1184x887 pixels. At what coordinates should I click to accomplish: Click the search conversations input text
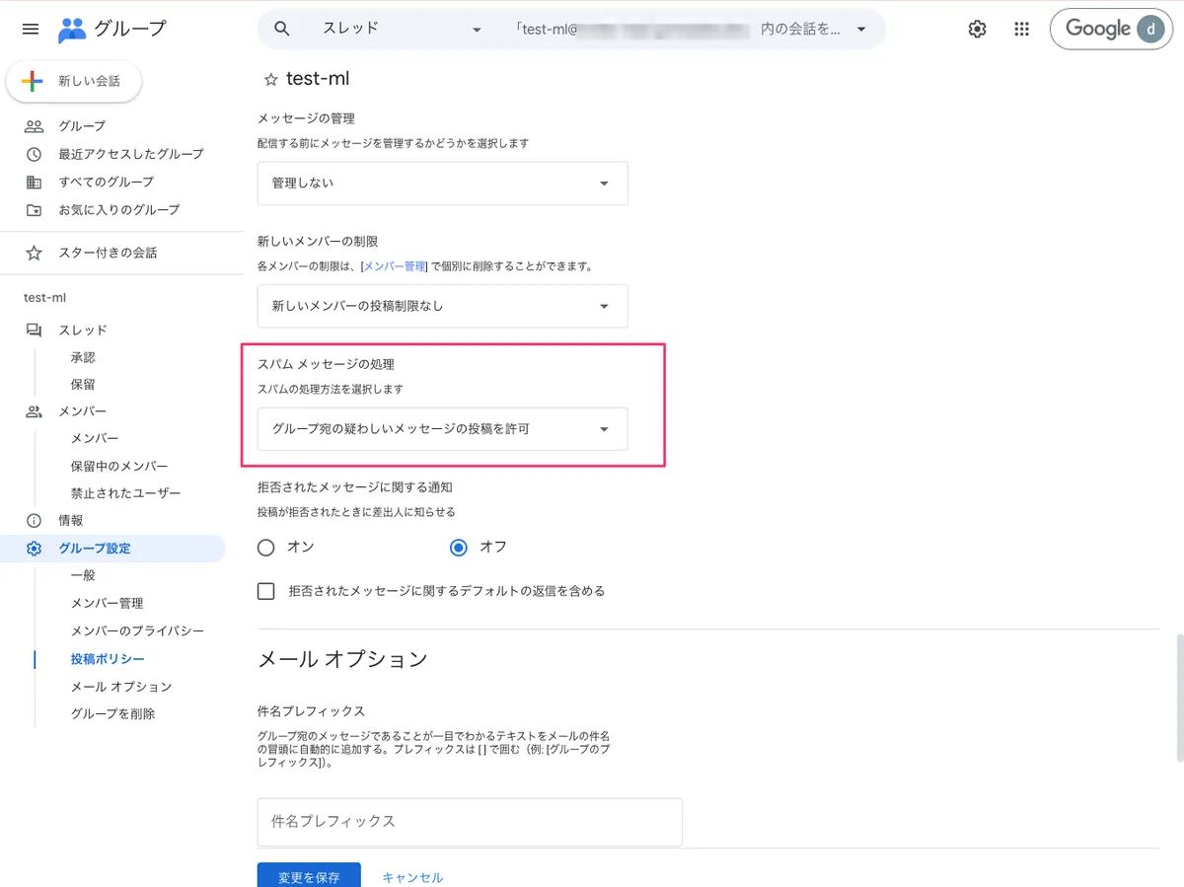(x=678, y=29)
